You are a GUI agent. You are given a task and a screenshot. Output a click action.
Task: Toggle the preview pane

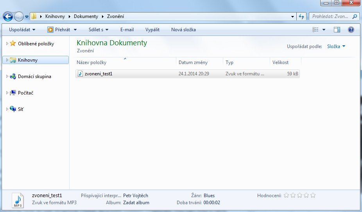click(x=337, y=30)
